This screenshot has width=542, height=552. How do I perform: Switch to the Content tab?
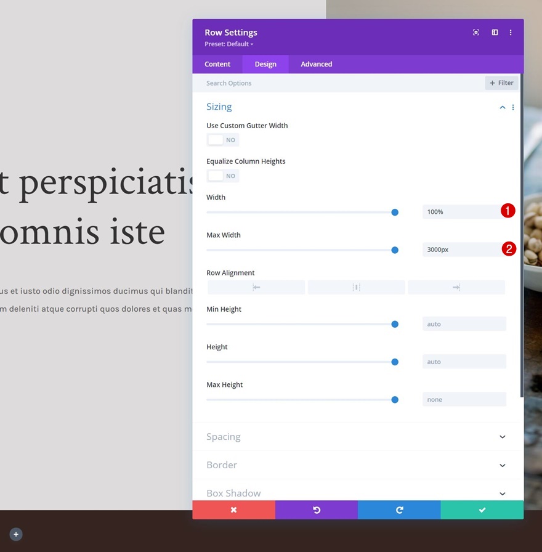[x=217, y=64]
